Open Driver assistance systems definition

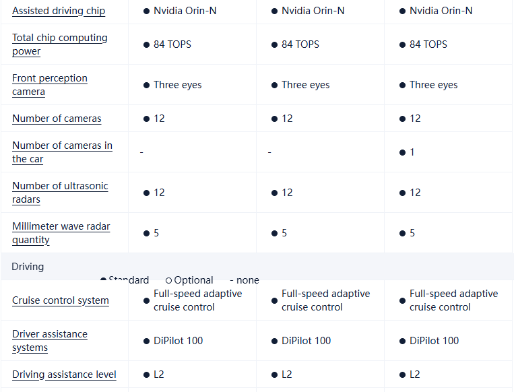[50, 341]
